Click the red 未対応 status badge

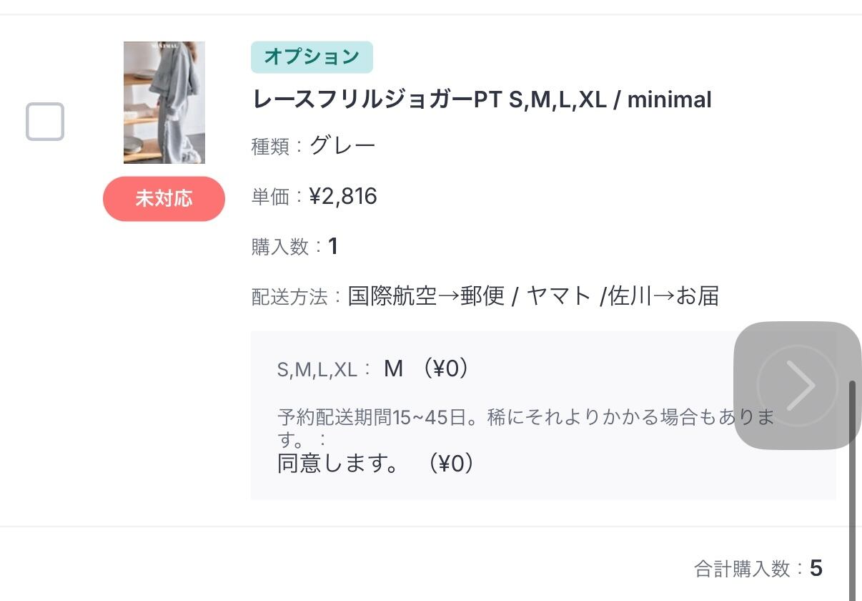[x=164, y=198]
